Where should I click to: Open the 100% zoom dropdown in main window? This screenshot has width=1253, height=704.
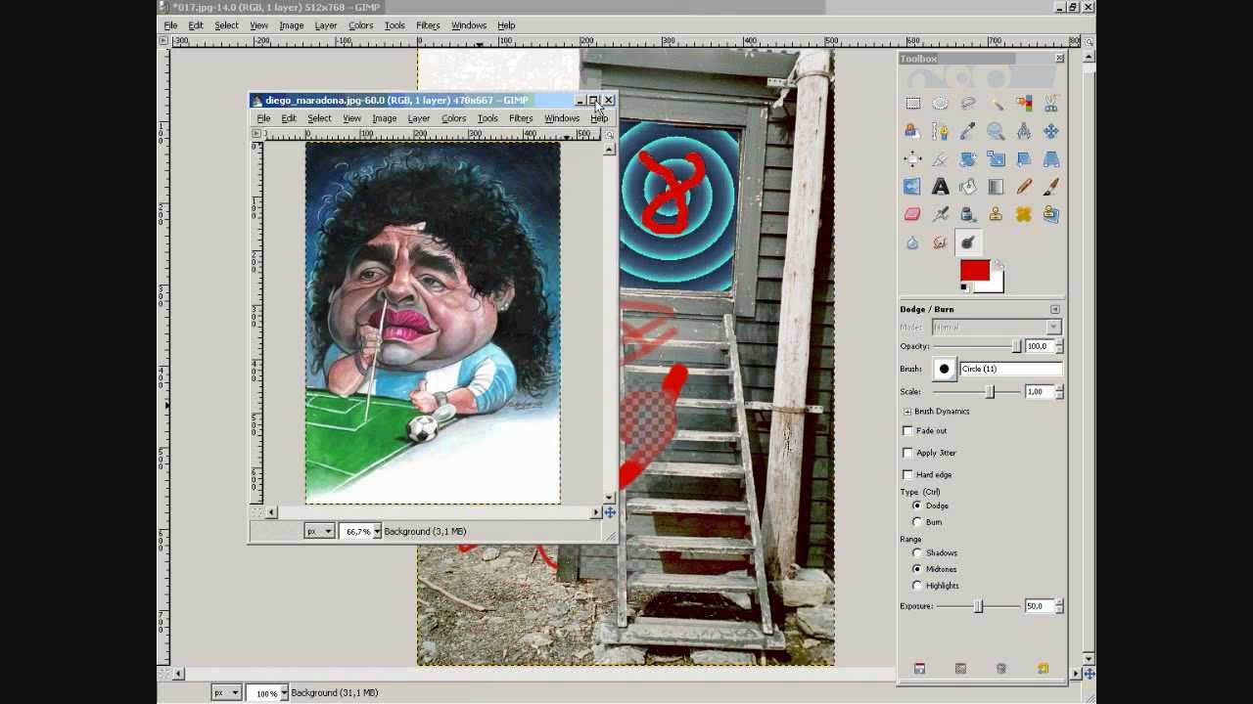coord(284,692)
